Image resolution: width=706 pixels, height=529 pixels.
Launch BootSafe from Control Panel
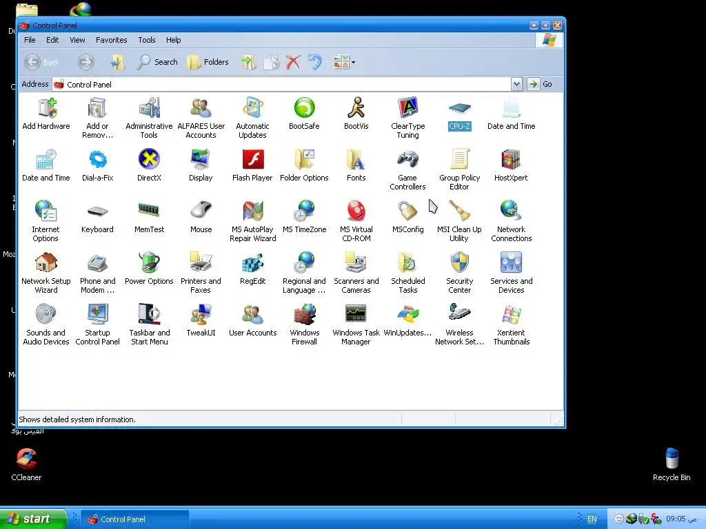(304, 114)
